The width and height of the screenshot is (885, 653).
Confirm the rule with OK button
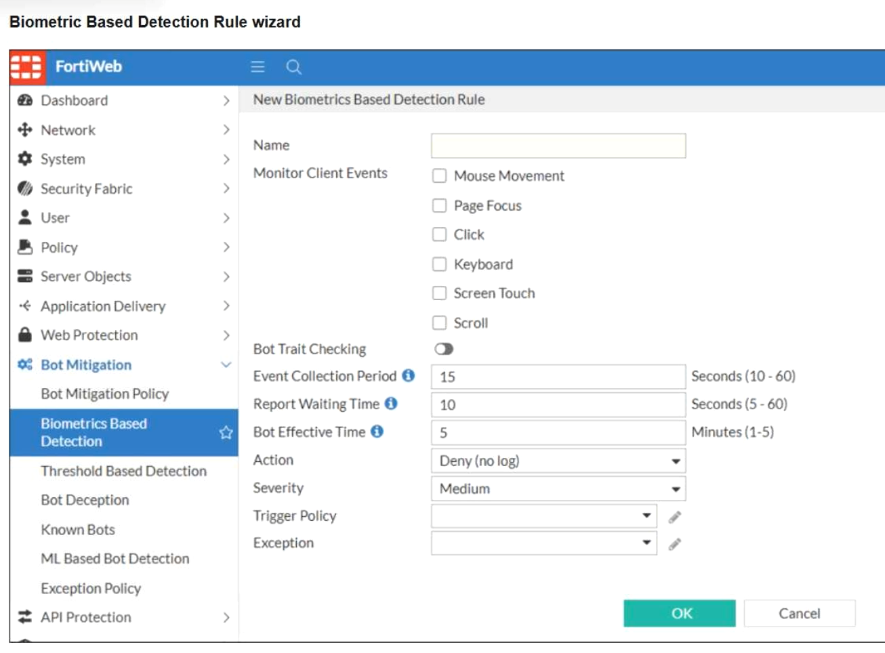pos(680,613)
